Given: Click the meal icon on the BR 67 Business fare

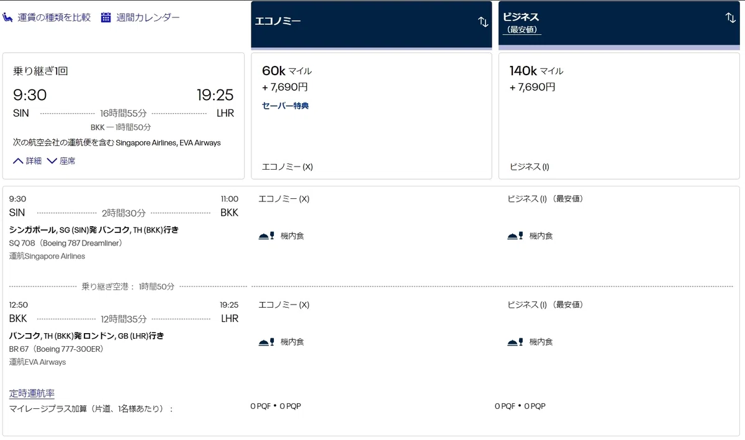Looking at the screenshot, I should coord(515,342).
